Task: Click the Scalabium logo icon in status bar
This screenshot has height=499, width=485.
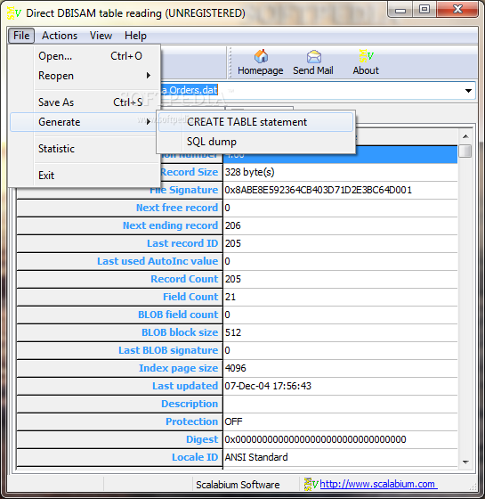Action: coord(311,485)
